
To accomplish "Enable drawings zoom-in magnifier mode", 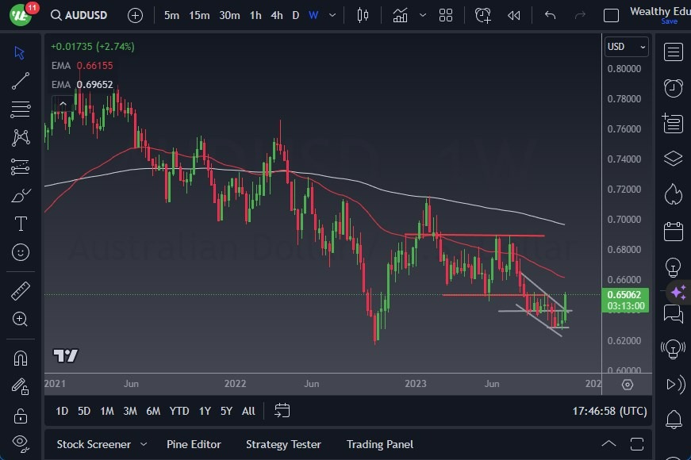I will coord(21,320).
